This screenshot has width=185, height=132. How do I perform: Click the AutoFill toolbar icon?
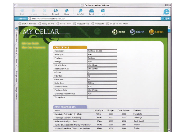tap(80, 11)
